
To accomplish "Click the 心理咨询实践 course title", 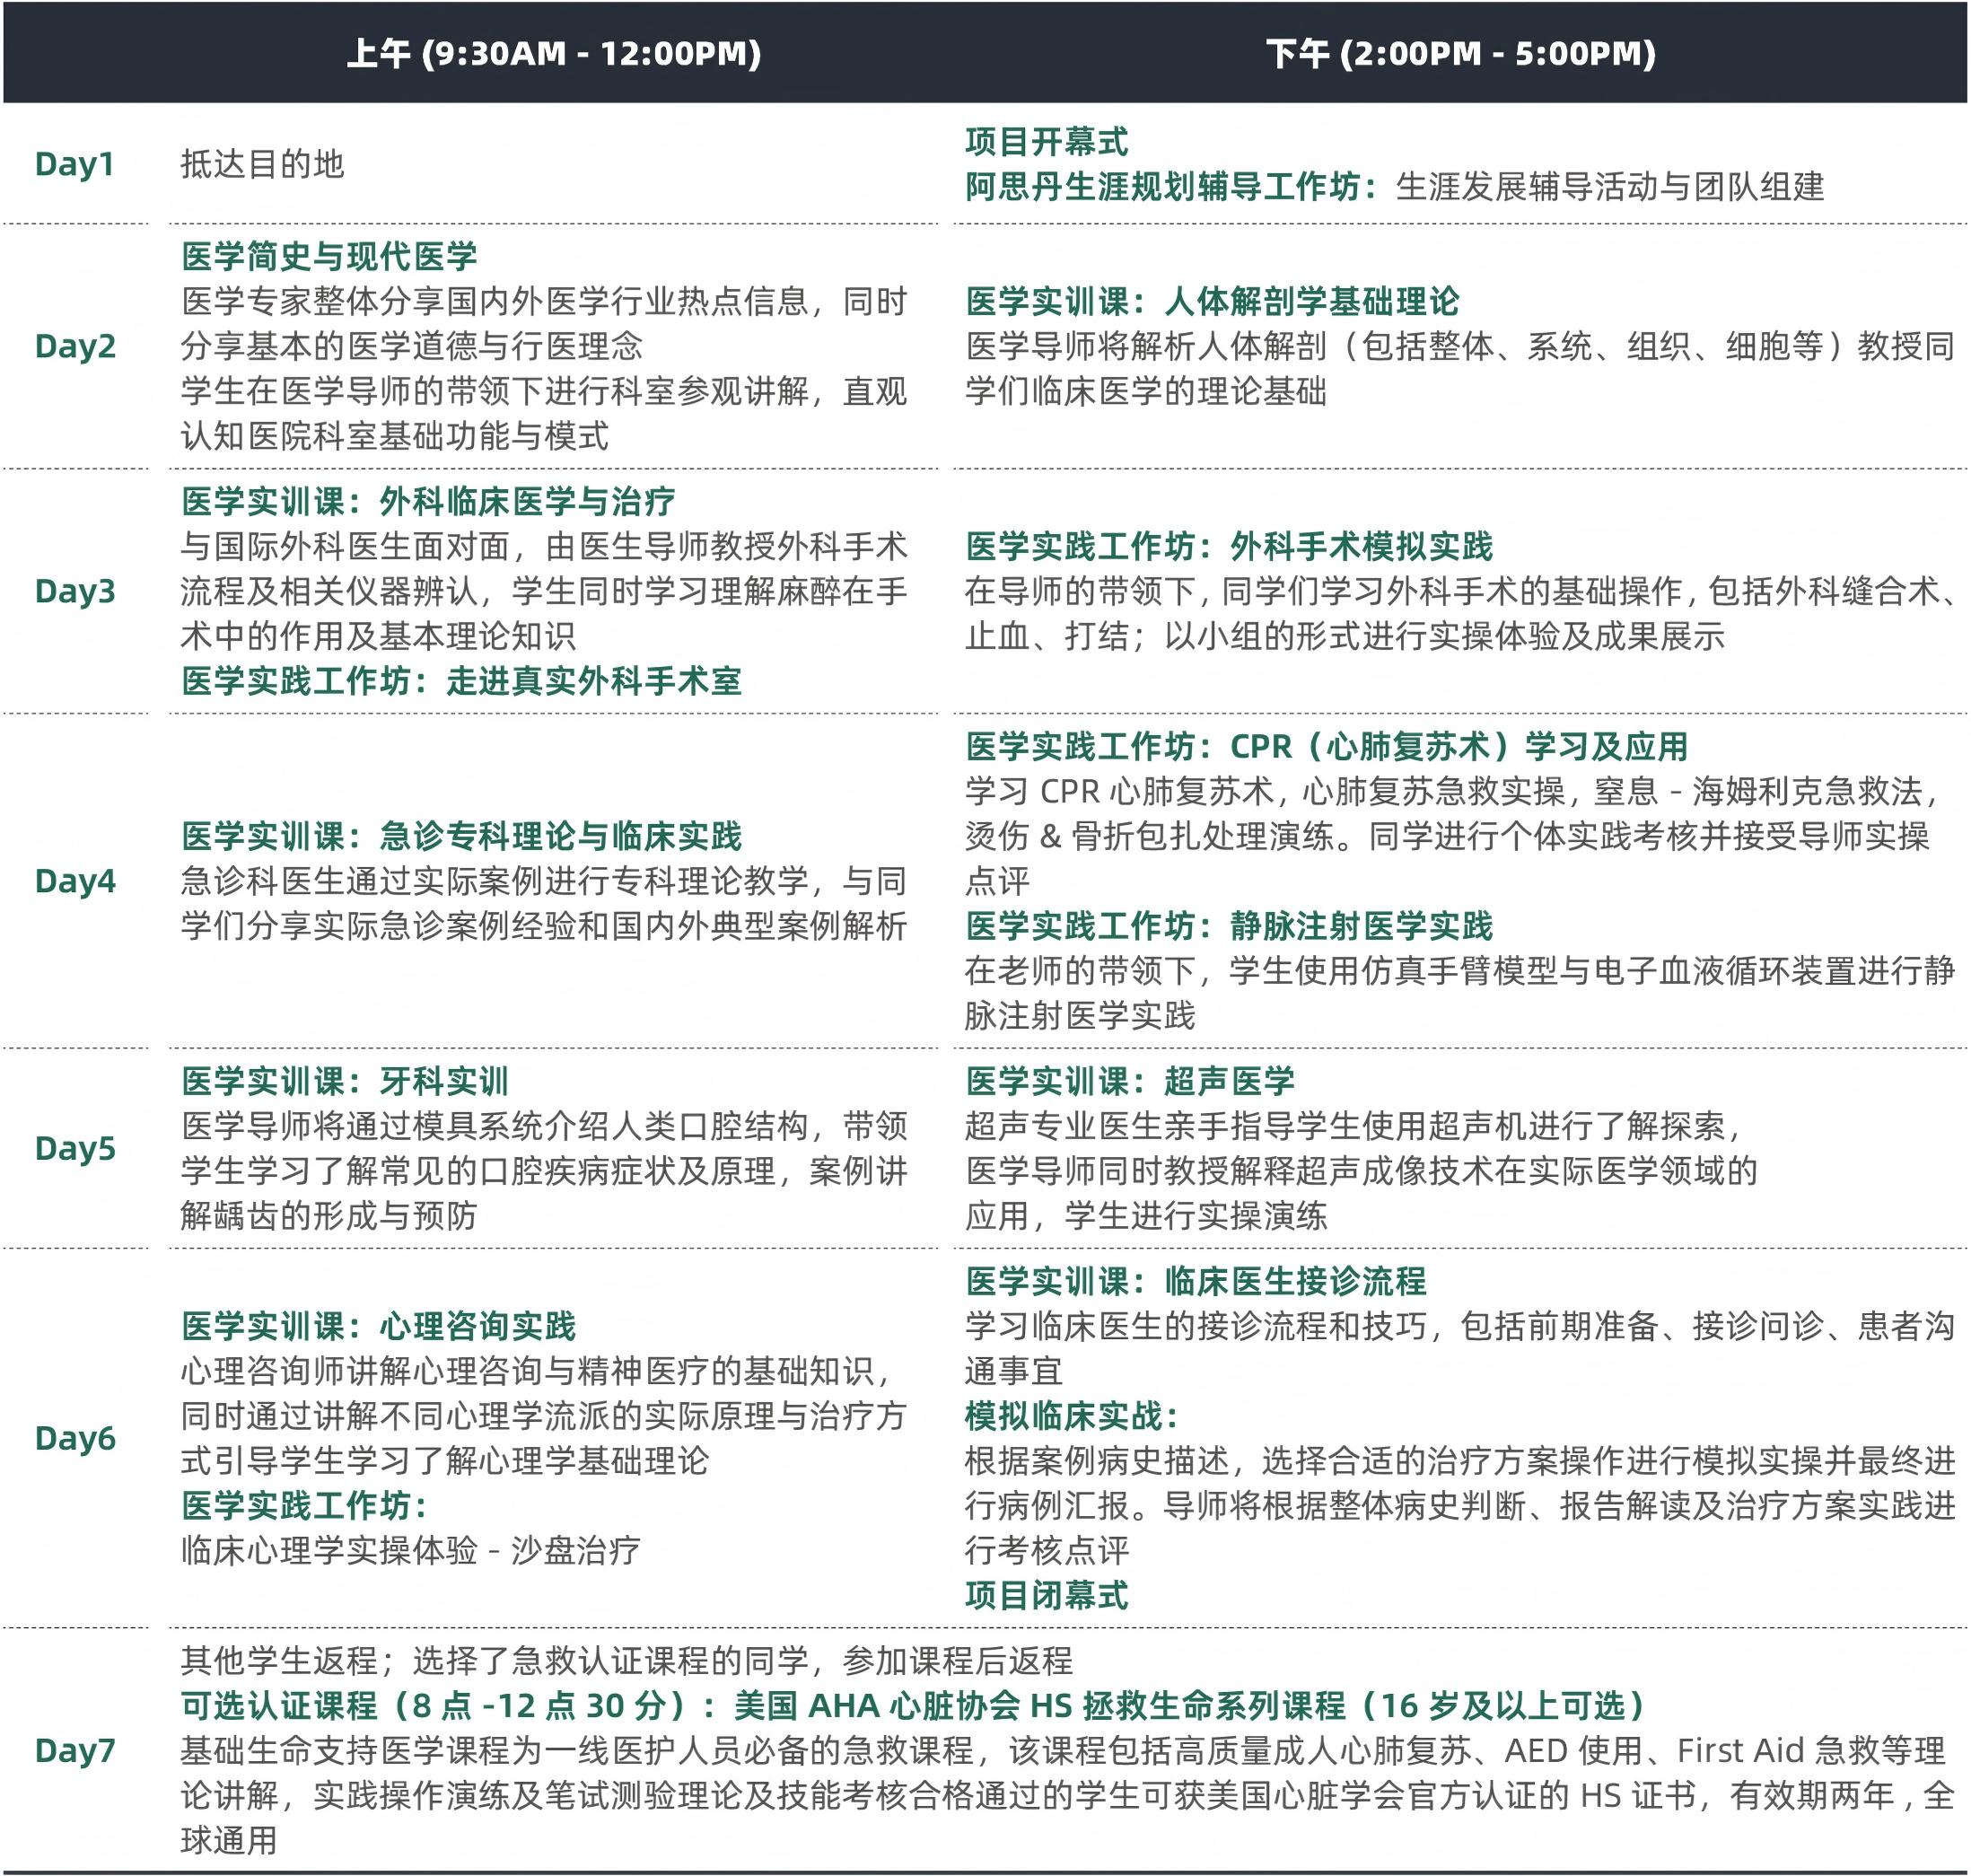I will pos(477,1326).
